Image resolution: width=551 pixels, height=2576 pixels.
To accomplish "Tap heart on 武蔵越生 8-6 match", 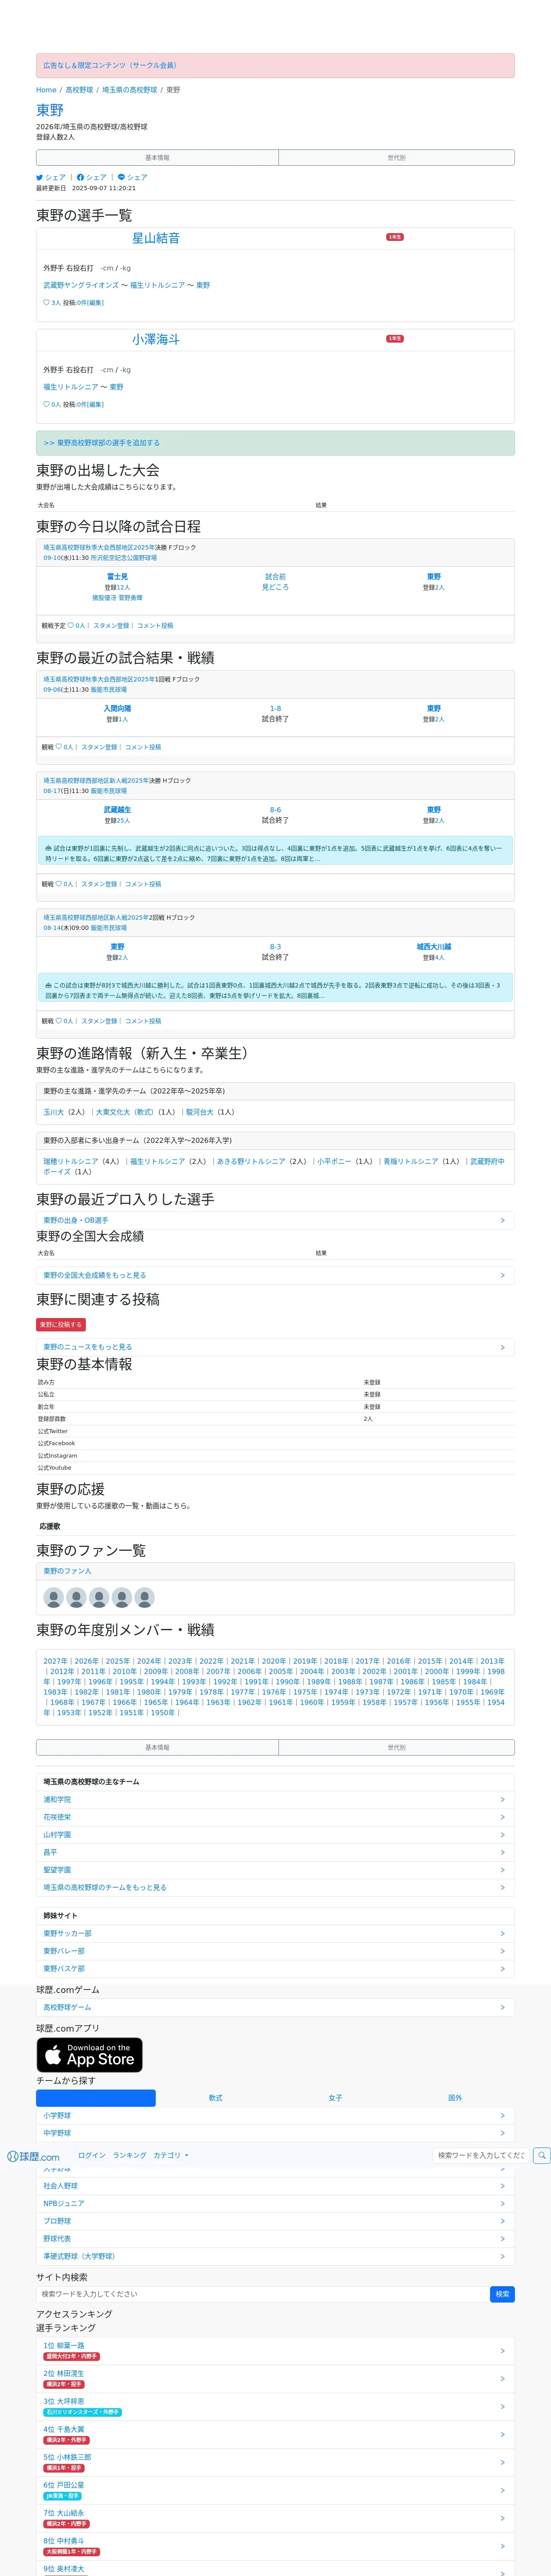I will [x=59, y=883].
